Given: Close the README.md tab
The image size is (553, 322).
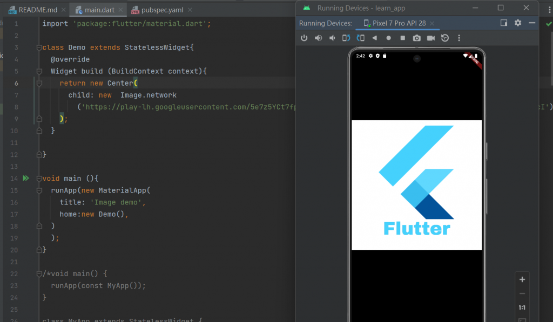Looking at the screenshot, I should coord(64,10).
